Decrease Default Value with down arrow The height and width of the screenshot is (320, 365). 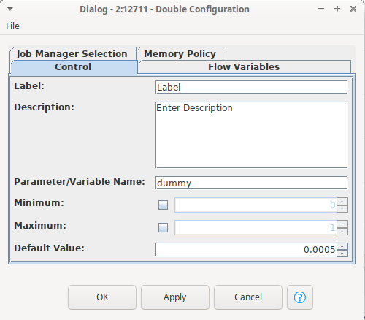342,254
